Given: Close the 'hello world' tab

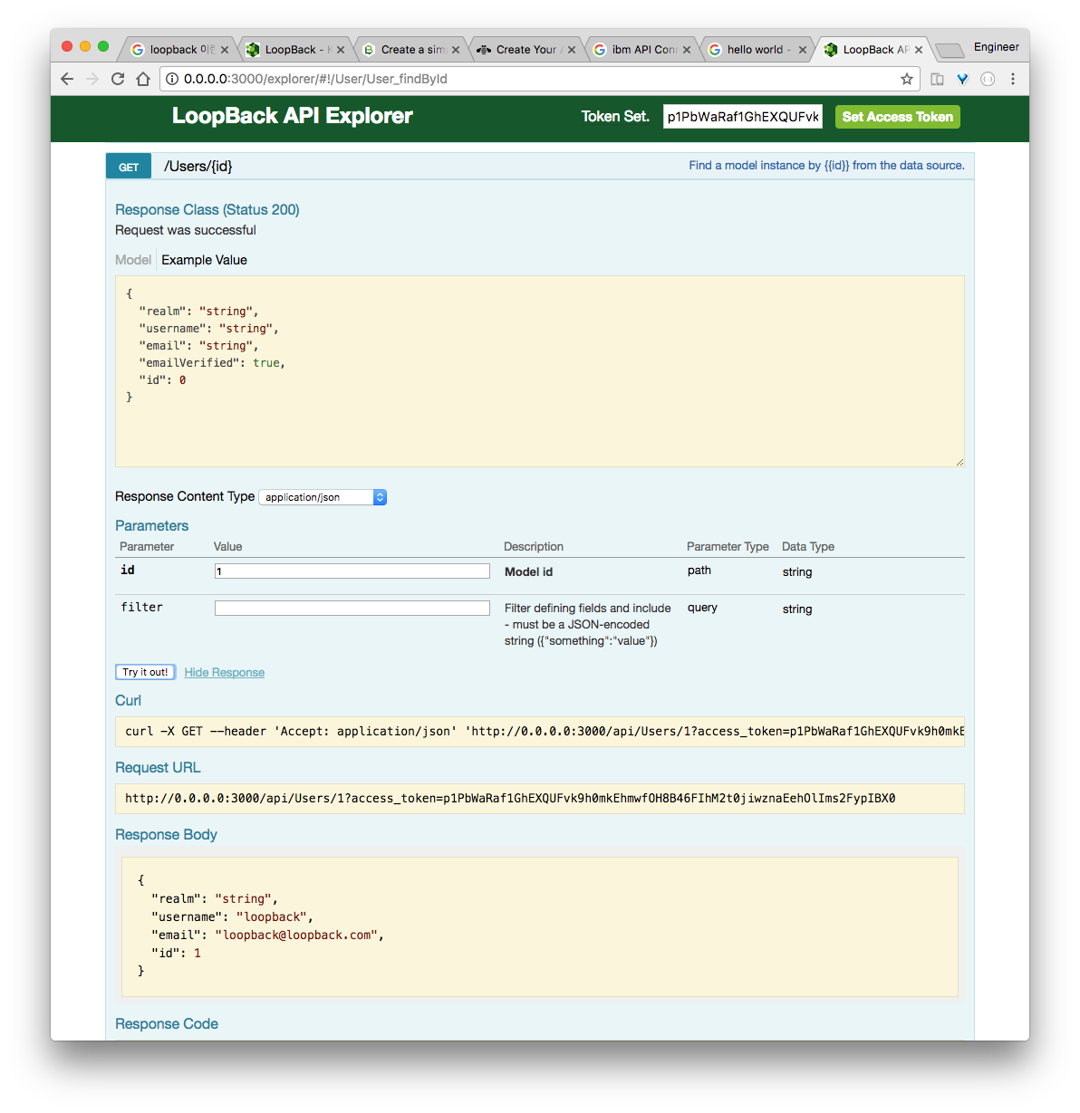Looking at the screenshot, I should pyautogui.click(x=803, y=50).
